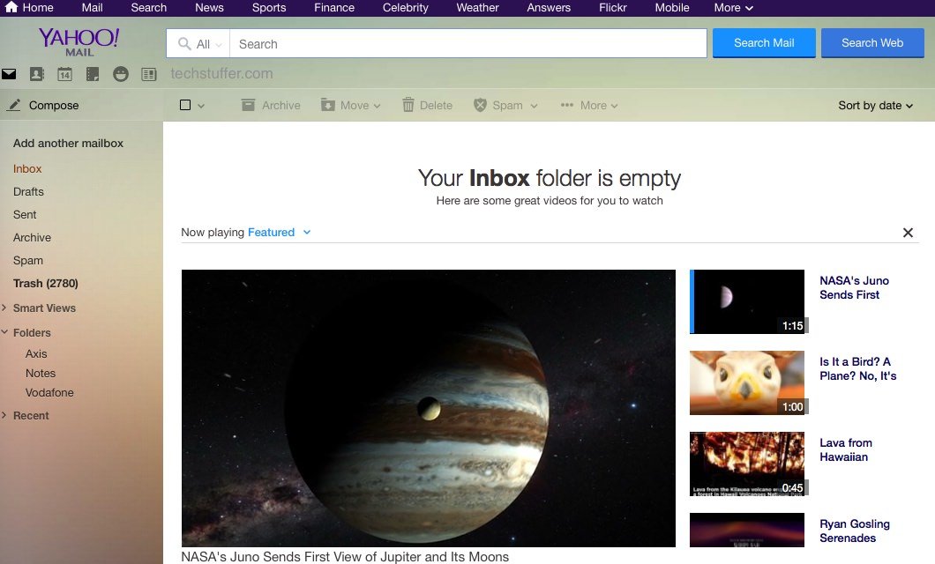Select the NASA's Juno video thumbnail
The image size is (935, 564).
click(x=747, y=301)
